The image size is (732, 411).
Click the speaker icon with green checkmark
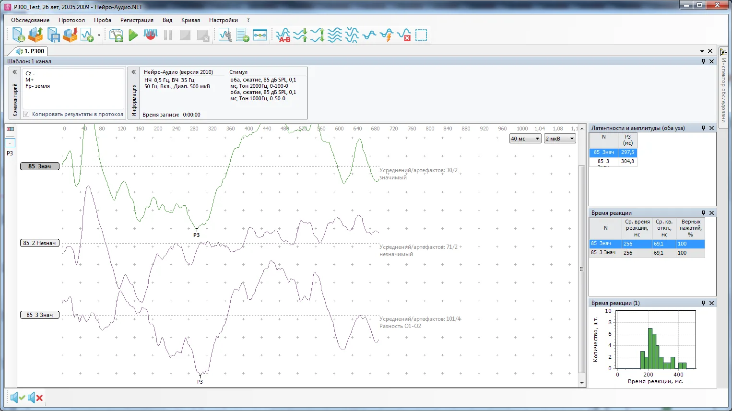[x=18, y=398]
